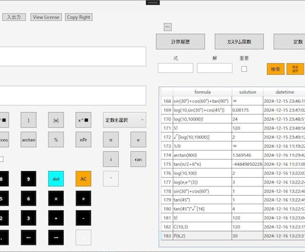The image size is (305, 252).
Task: Open the 定数を選択 constant dropdown
Action: tap(125, 120)
